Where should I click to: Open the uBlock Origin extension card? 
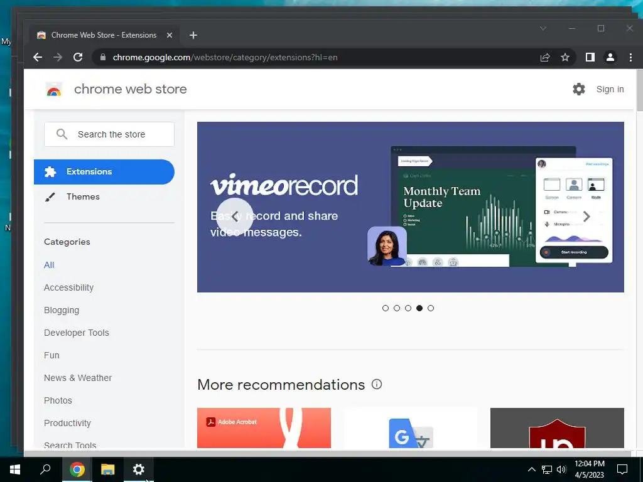(557, 428)
